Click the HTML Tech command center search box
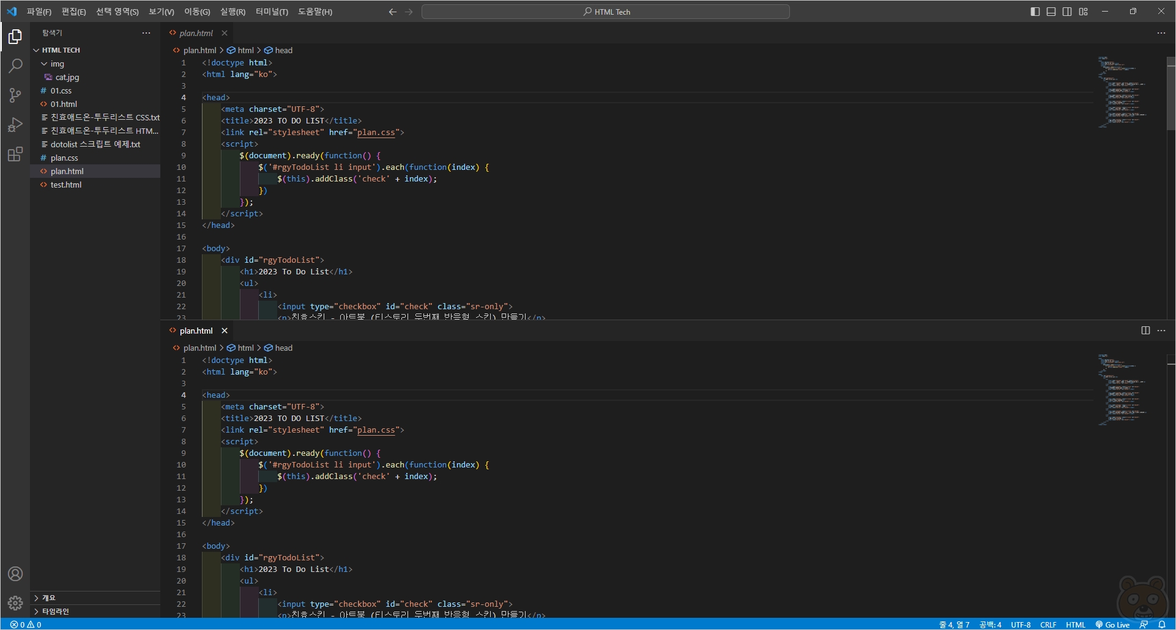 coord(606,12)
